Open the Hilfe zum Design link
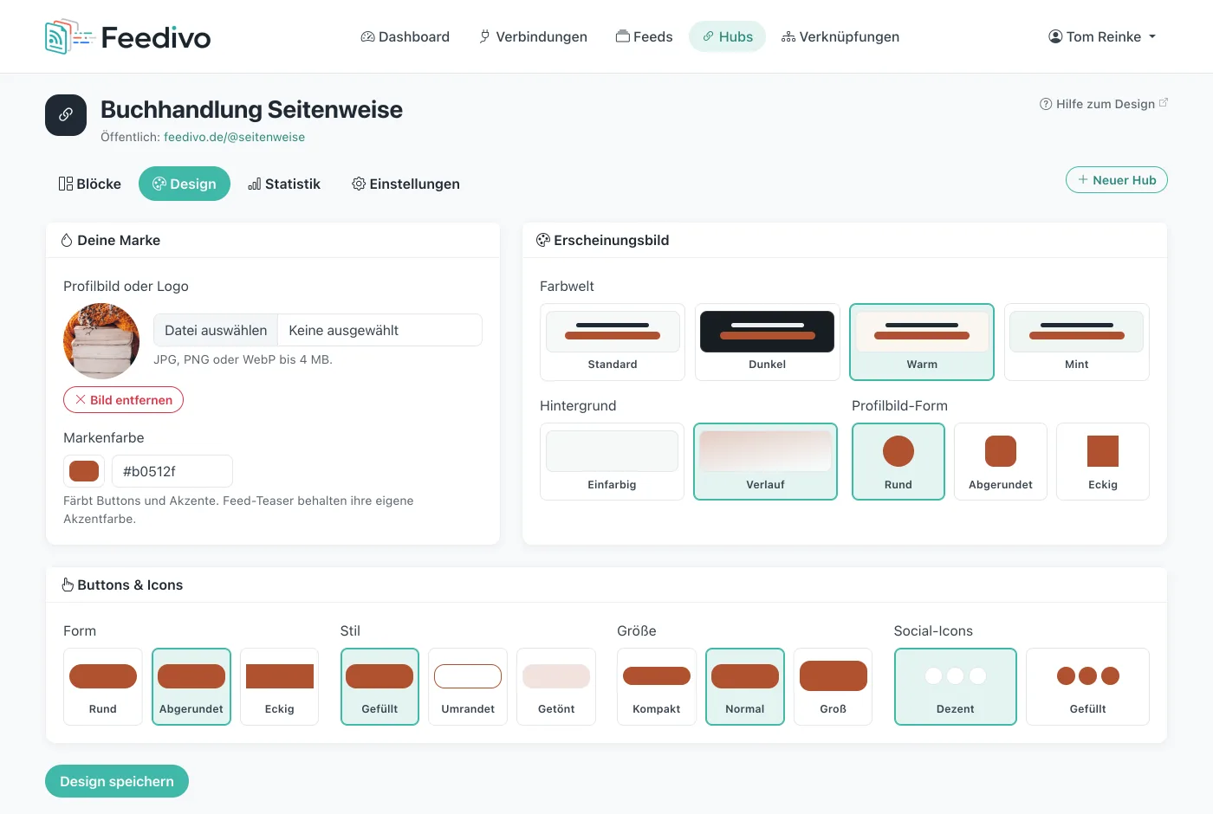The height and width of the screenshot is (814, 1213). [1104, 104]
